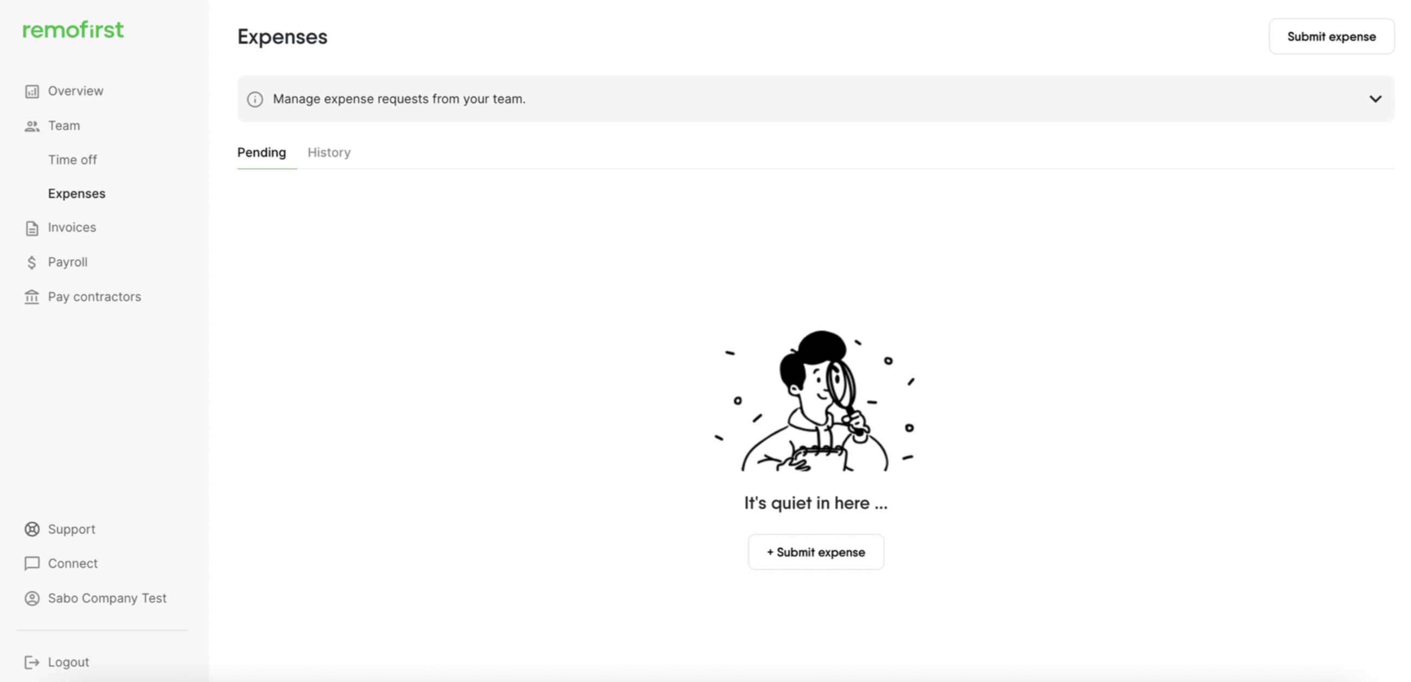Click the Sabo Company Test profile icon
The image size is (1411, 682).
pyautogui.click(x=32, y=598)
